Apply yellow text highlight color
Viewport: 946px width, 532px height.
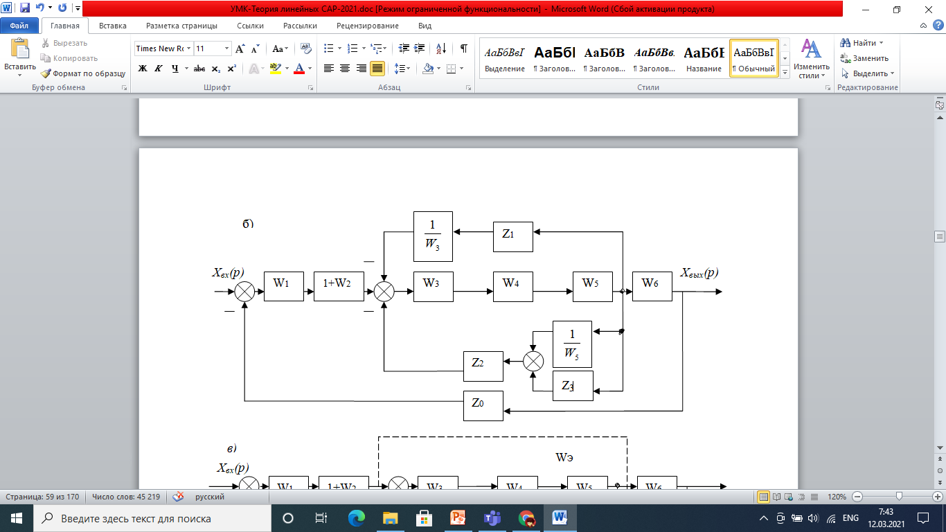point(275,69)
